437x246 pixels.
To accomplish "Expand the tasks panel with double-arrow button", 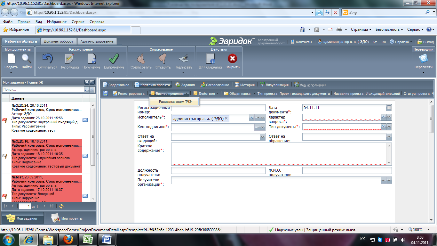I will (x=87, y=82).
